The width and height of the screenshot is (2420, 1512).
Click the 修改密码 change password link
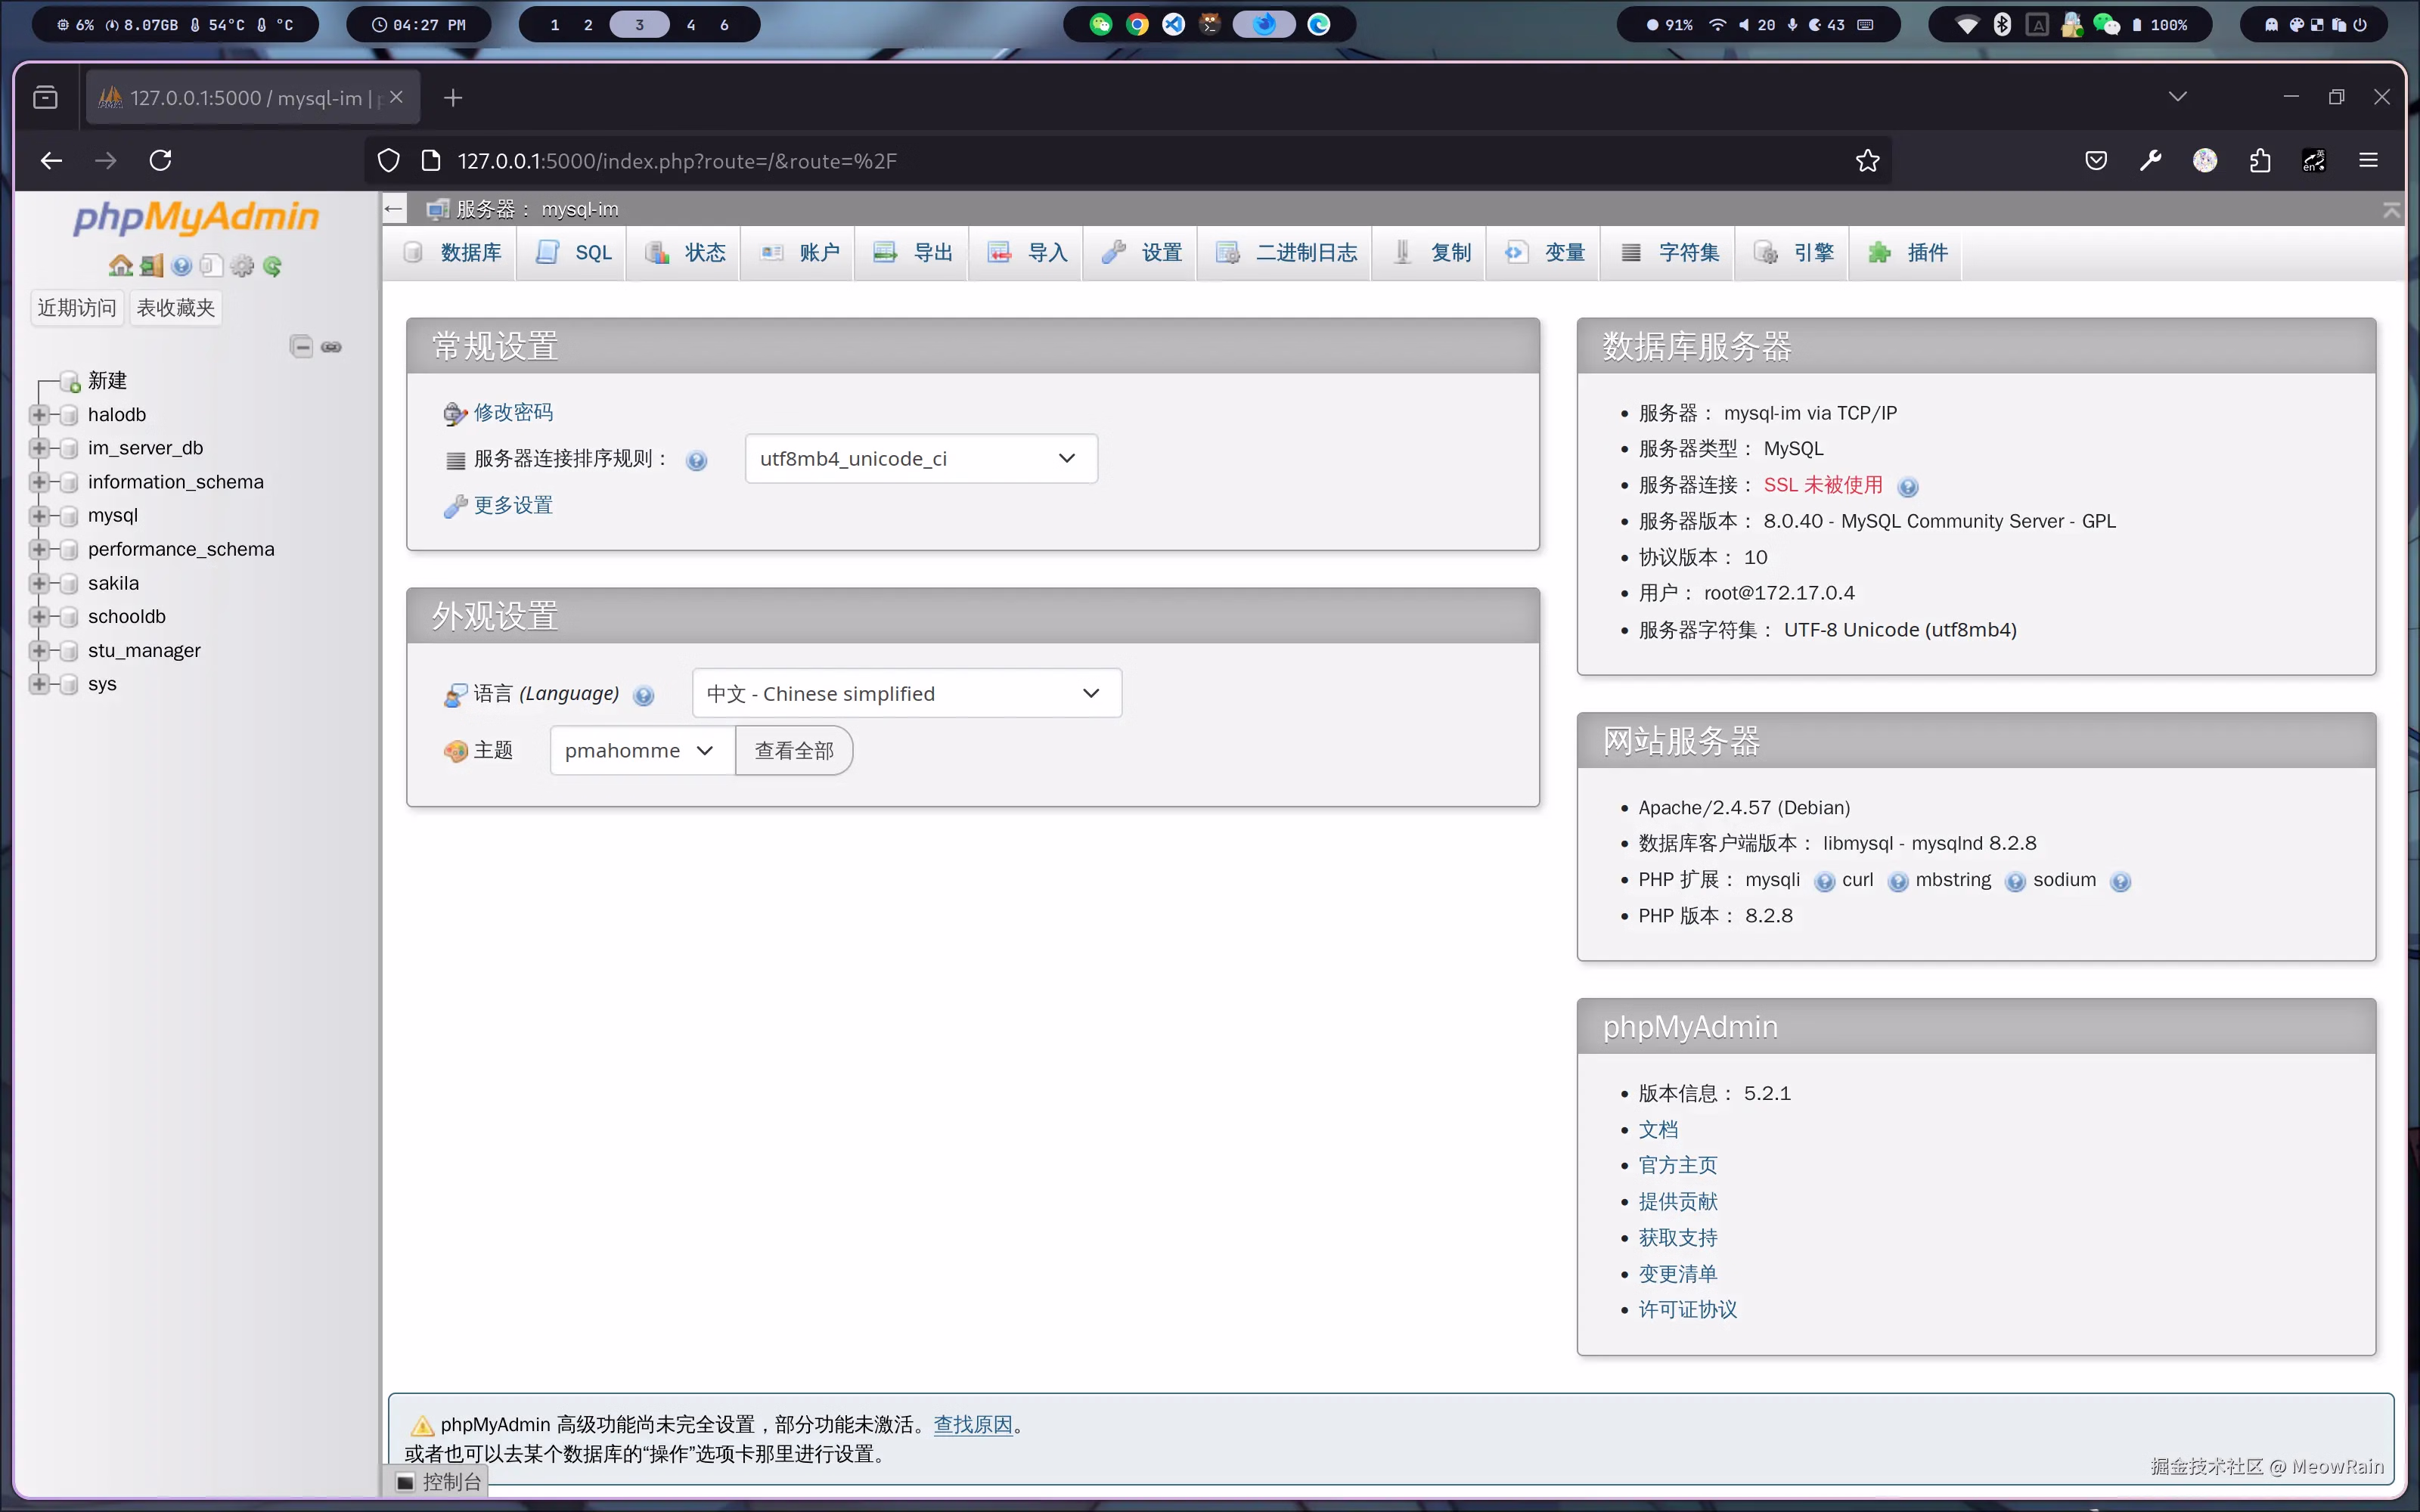click(x=513, y=413)
